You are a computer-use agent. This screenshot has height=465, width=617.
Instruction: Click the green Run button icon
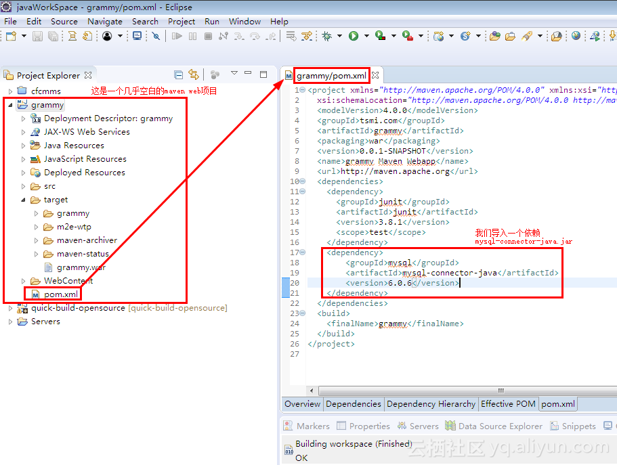pos(354,36)
